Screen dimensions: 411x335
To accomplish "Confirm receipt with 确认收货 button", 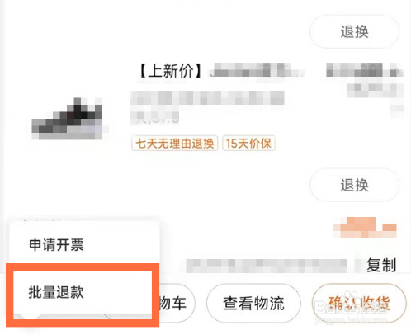I will pos(359,303).
